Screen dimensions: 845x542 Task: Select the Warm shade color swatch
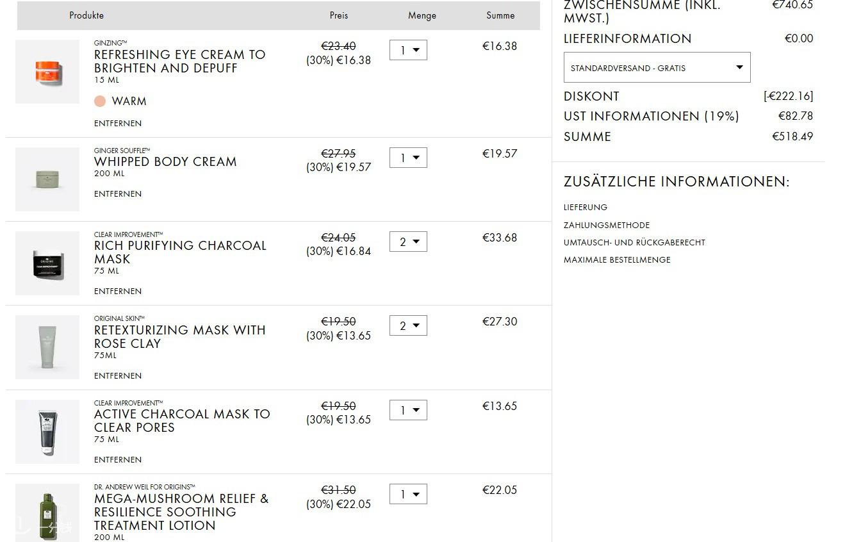(x=100, y=101)
